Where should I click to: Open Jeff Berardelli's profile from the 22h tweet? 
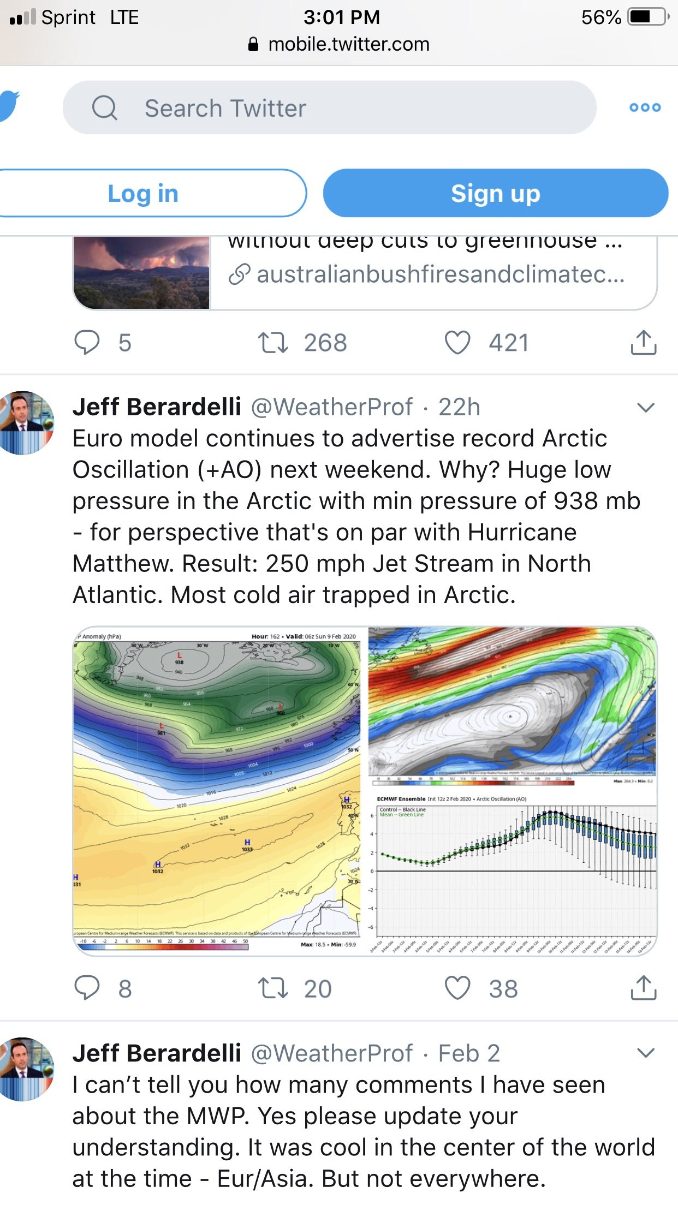coord(157,407)
